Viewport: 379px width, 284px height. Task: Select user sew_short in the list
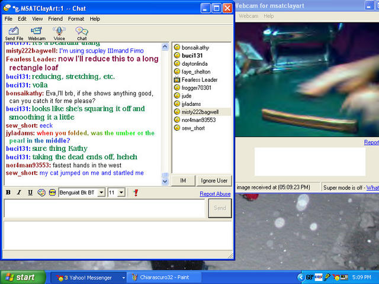[193, 128]
